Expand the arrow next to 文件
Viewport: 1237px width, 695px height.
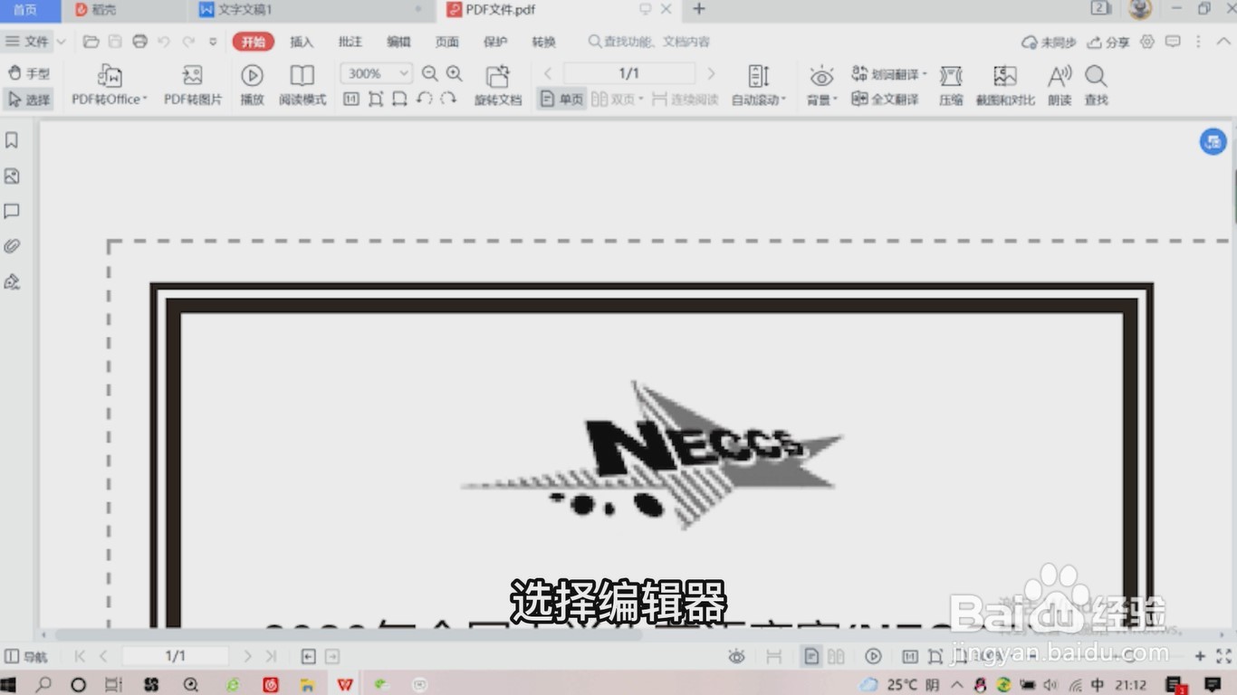[61, 42]
